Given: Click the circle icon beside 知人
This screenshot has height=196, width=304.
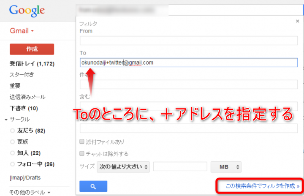Looking at the screenshot, I should coord(12,153).
